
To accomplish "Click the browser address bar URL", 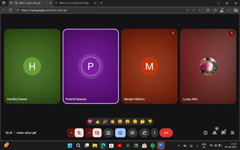I will pos(90,10).
